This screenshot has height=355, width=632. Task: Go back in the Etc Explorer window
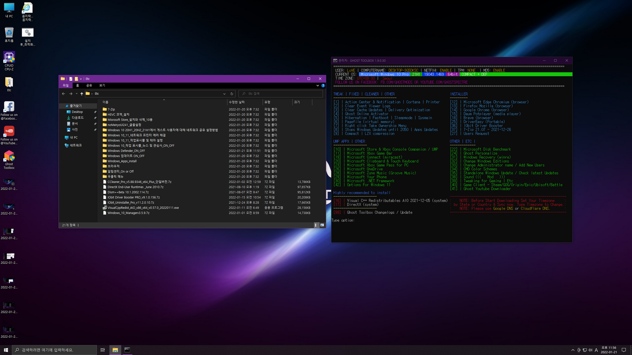[63, 94]
